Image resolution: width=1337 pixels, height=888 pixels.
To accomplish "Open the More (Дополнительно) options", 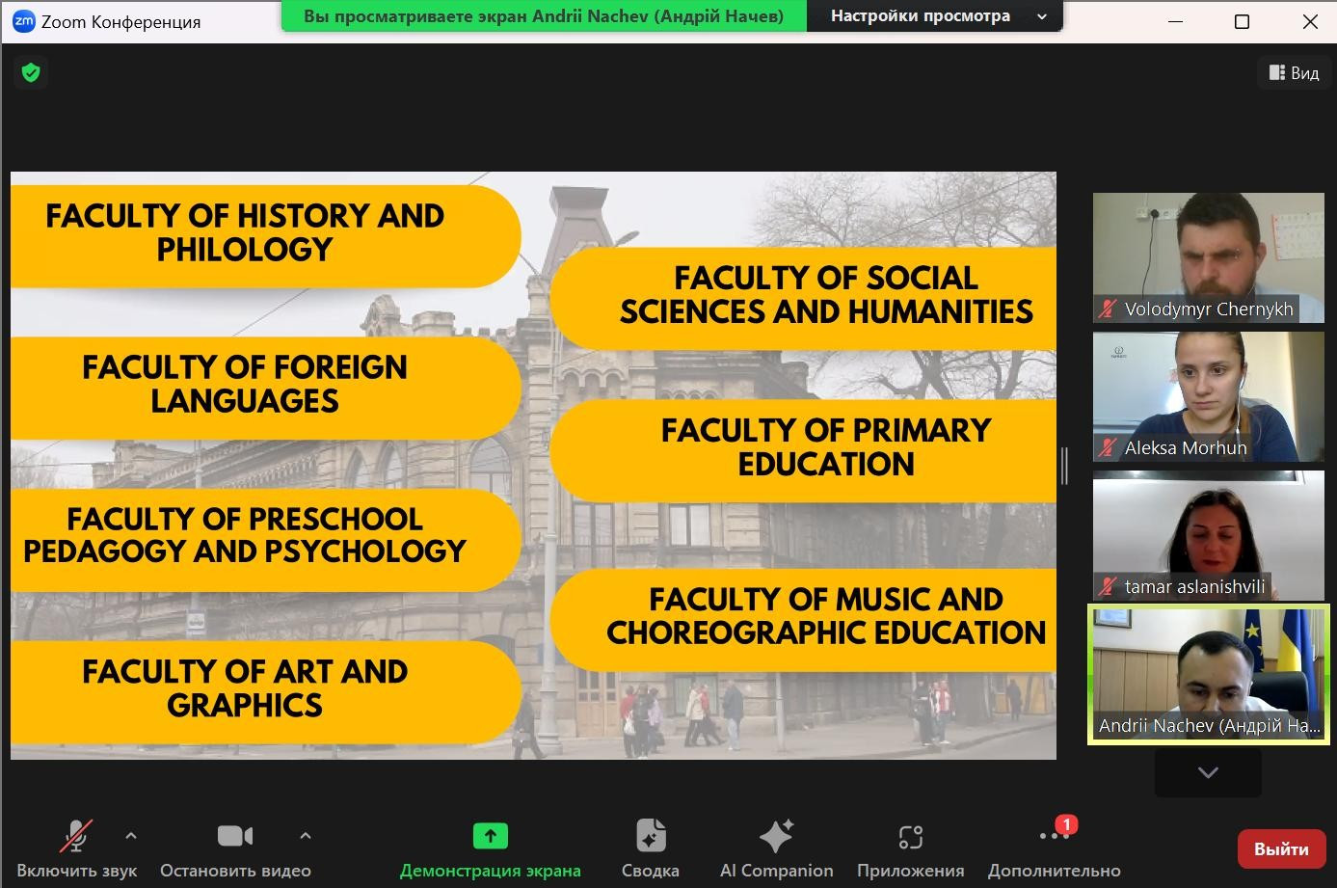I will tap(1054, 848).
